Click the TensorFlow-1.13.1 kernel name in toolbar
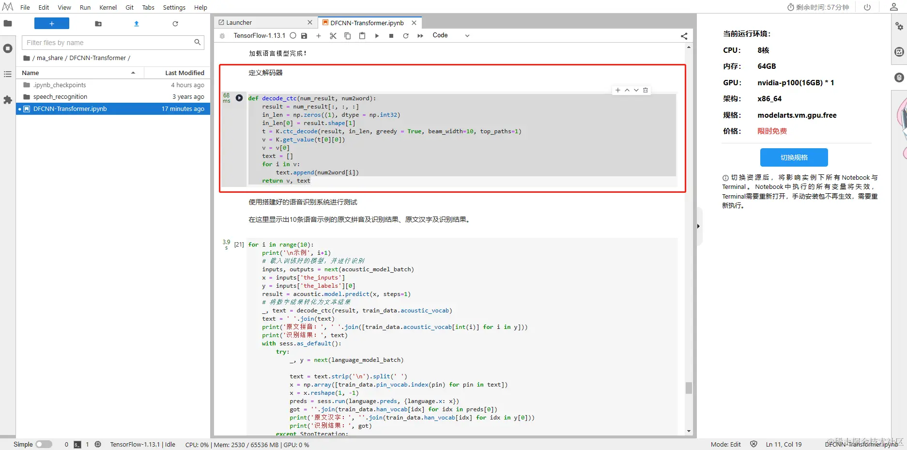907x450 pixels. pyautogui.click(x=259, y=35)
